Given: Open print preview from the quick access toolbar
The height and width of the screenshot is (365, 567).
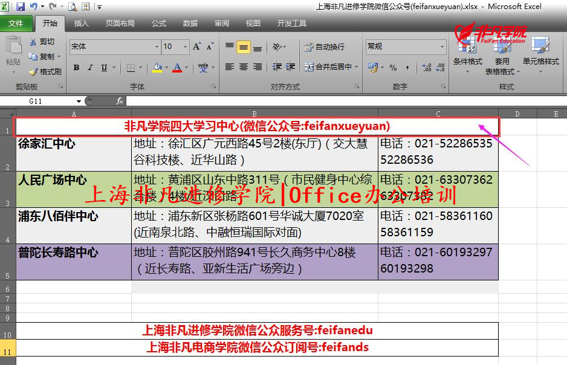Looking at the screenshot, I should (73, 6).
